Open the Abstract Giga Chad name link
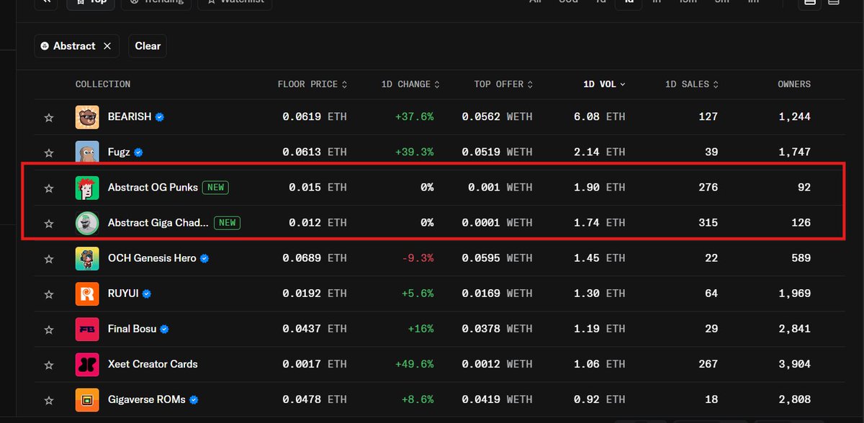The width and height of the screenshot is (864, 423). pos(158,222)
